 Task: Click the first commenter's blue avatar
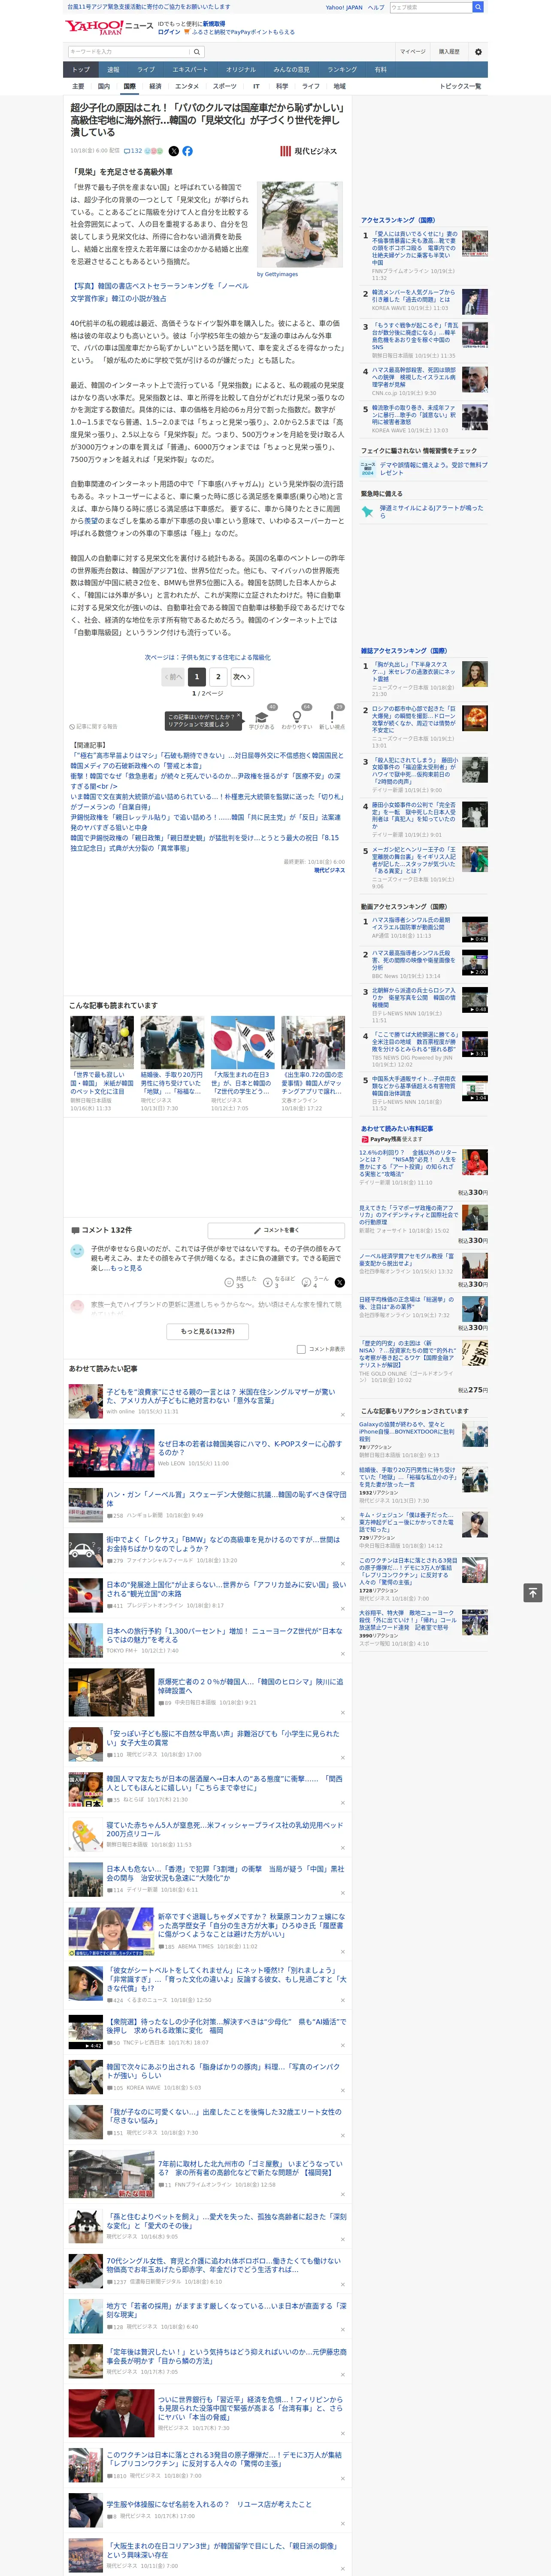[x=77, y=1251]
